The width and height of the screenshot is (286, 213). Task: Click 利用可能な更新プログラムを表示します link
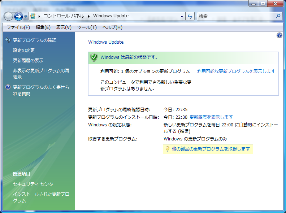[x=236, y=71]
